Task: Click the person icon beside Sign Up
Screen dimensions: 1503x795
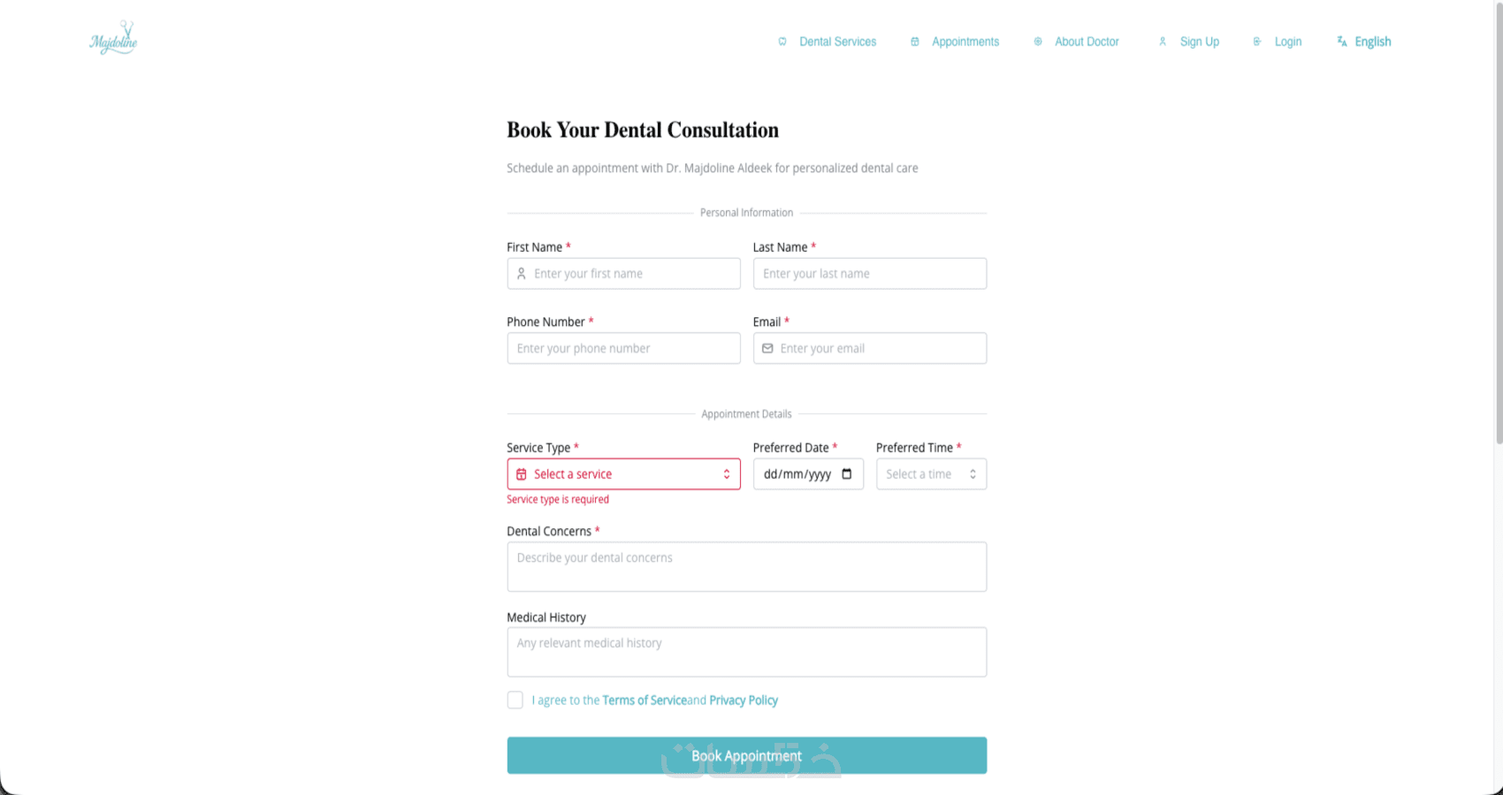Action: (1163, 42)
